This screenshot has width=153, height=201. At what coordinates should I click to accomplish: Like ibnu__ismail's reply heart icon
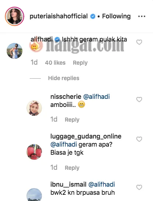pos(139,187)
